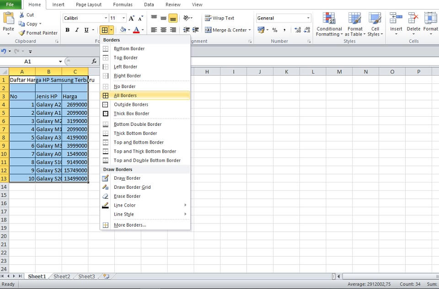Screen dimensions: 439x289
Task: Open the font size dropdown
Action: point(123,18)
